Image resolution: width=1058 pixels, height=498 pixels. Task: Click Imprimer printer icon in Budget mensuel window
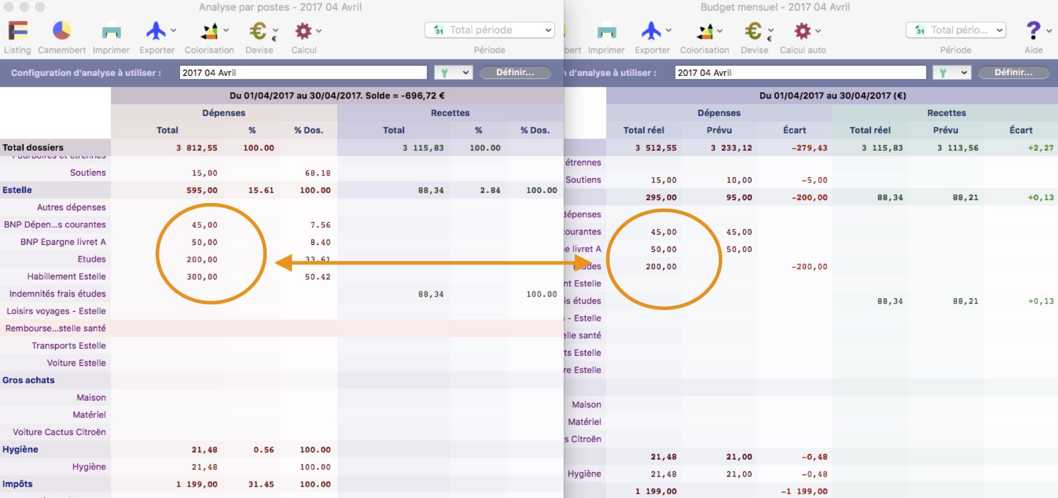(x=606, y=31)
